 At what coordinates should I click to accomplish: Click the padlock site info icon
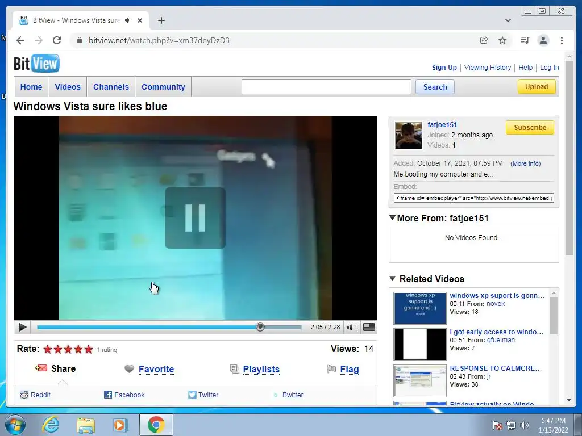(80, 40)
